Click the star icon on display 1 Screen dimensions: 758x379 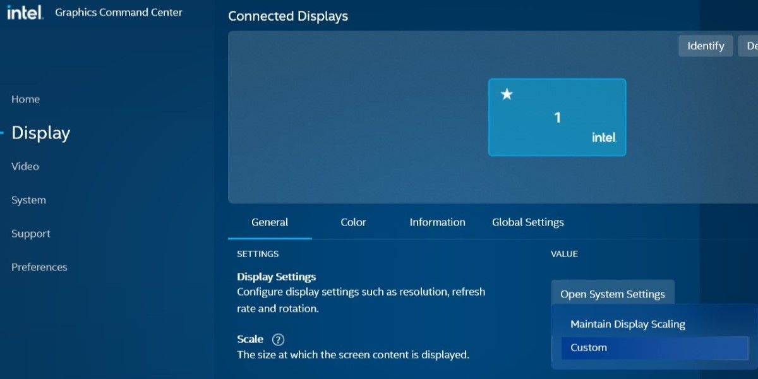[506, 95]
